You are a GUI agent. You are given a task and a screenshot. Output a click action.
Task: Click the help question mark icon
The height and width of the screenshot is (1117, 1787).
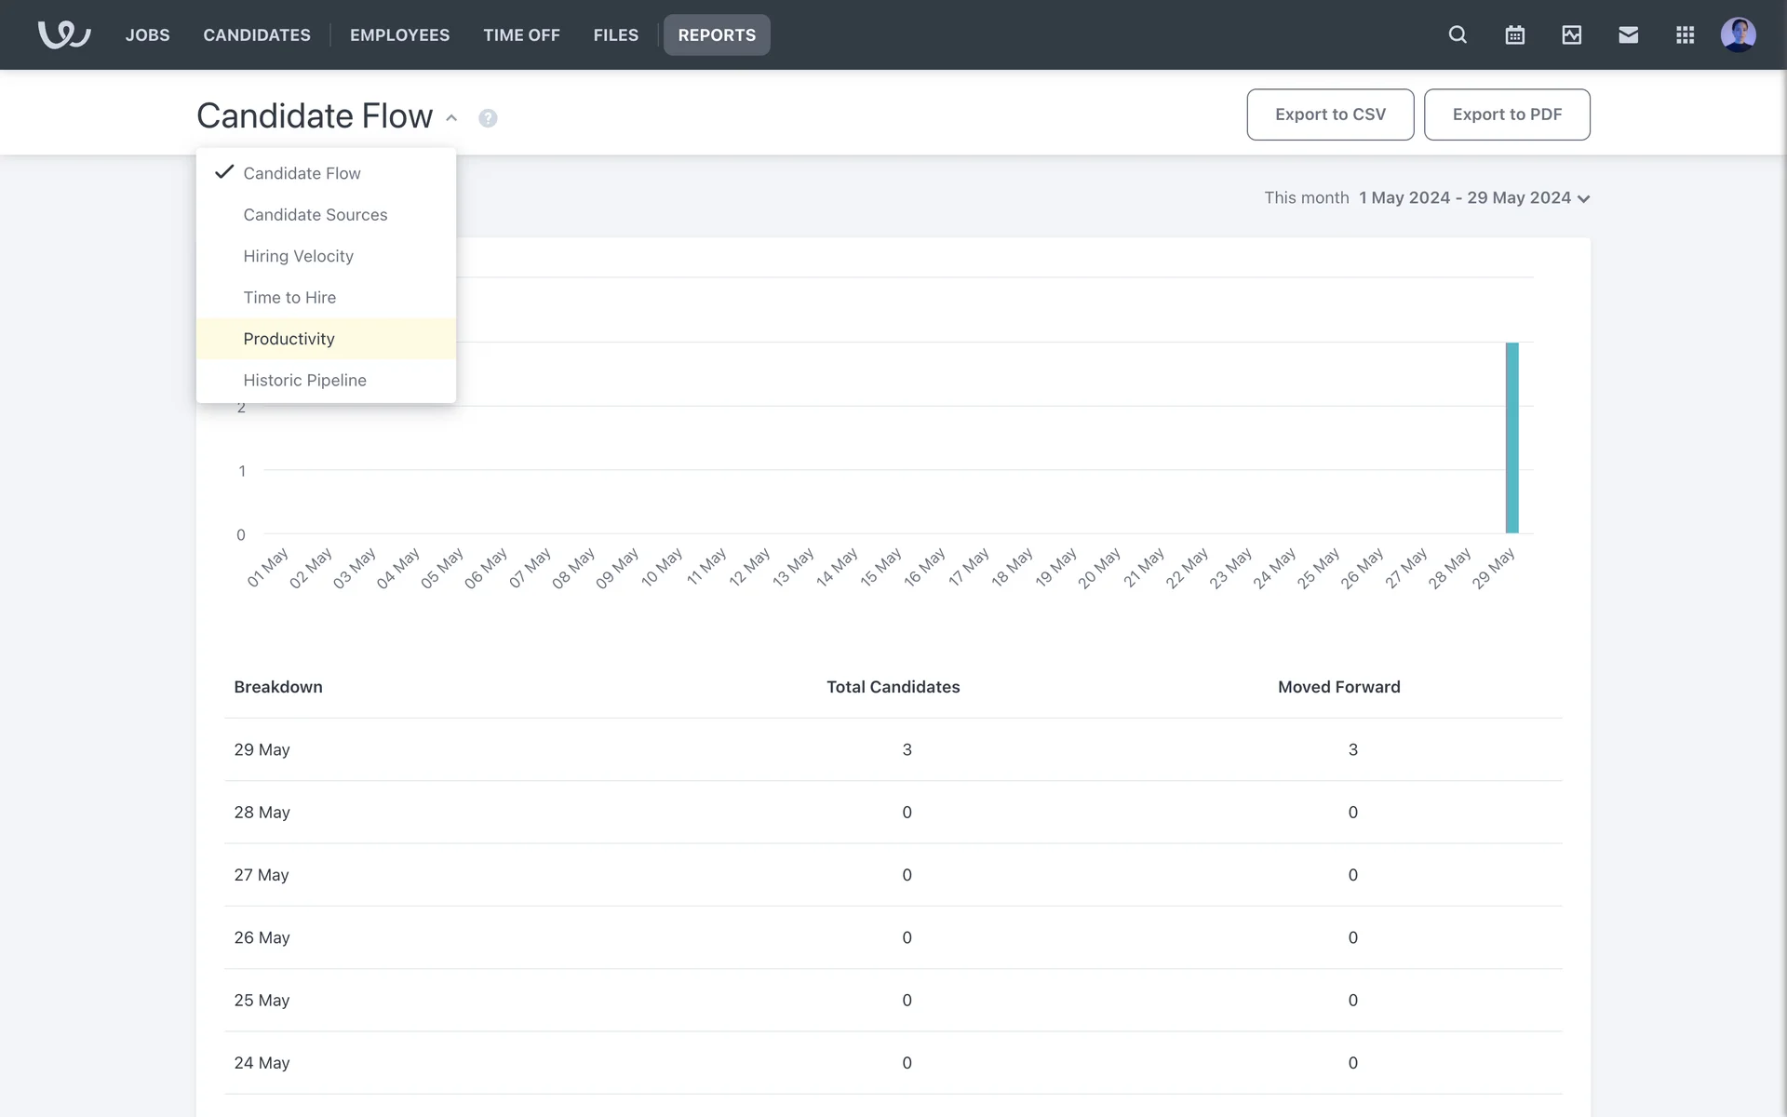[x=488, y=118]
